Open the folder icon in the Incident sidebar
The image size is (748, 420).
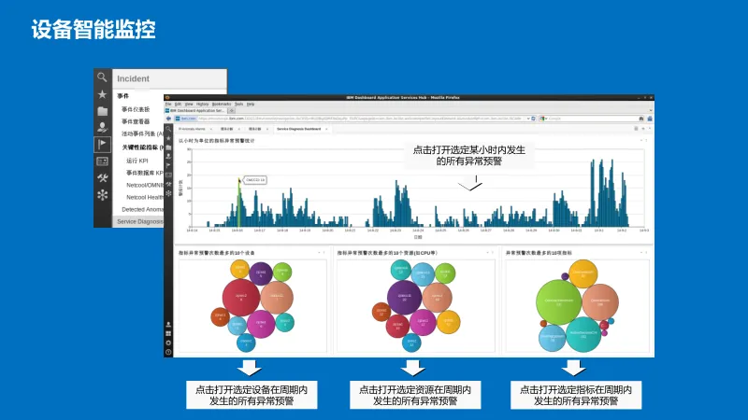click(x=102, y=111)
